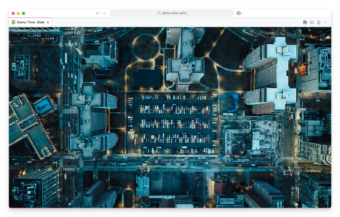Go forward using the right arrow
340x217 pixels.
tap(105, 13)
